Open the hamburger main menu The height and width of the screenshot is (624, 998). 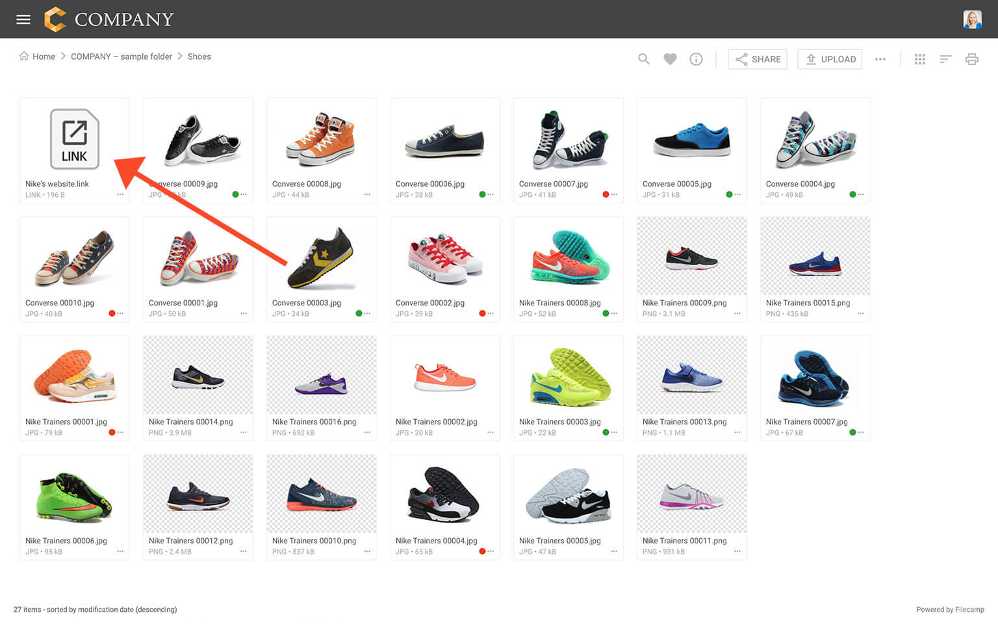tap(23, 19)
